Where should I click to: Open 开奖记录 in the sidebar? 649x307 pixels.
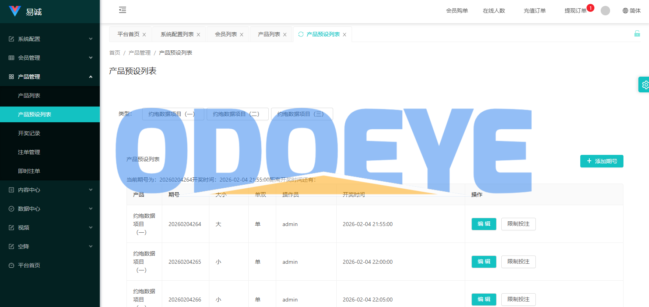(50, 133)
